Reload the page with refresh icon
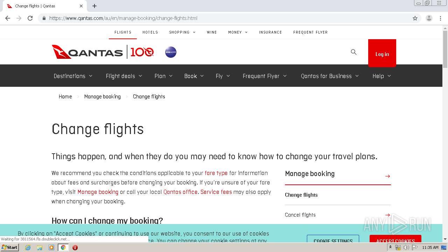 [x=30, y=18]
